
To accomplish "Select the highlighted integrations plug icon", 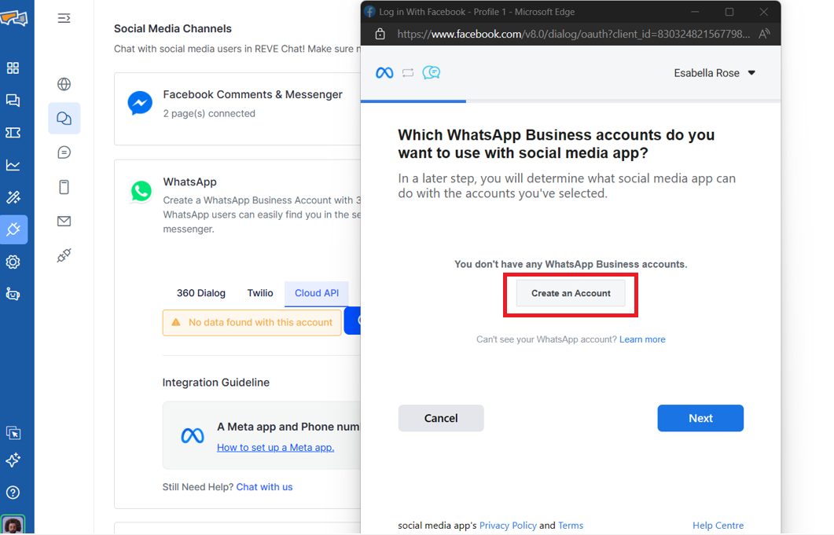I will tap(13, 229).
